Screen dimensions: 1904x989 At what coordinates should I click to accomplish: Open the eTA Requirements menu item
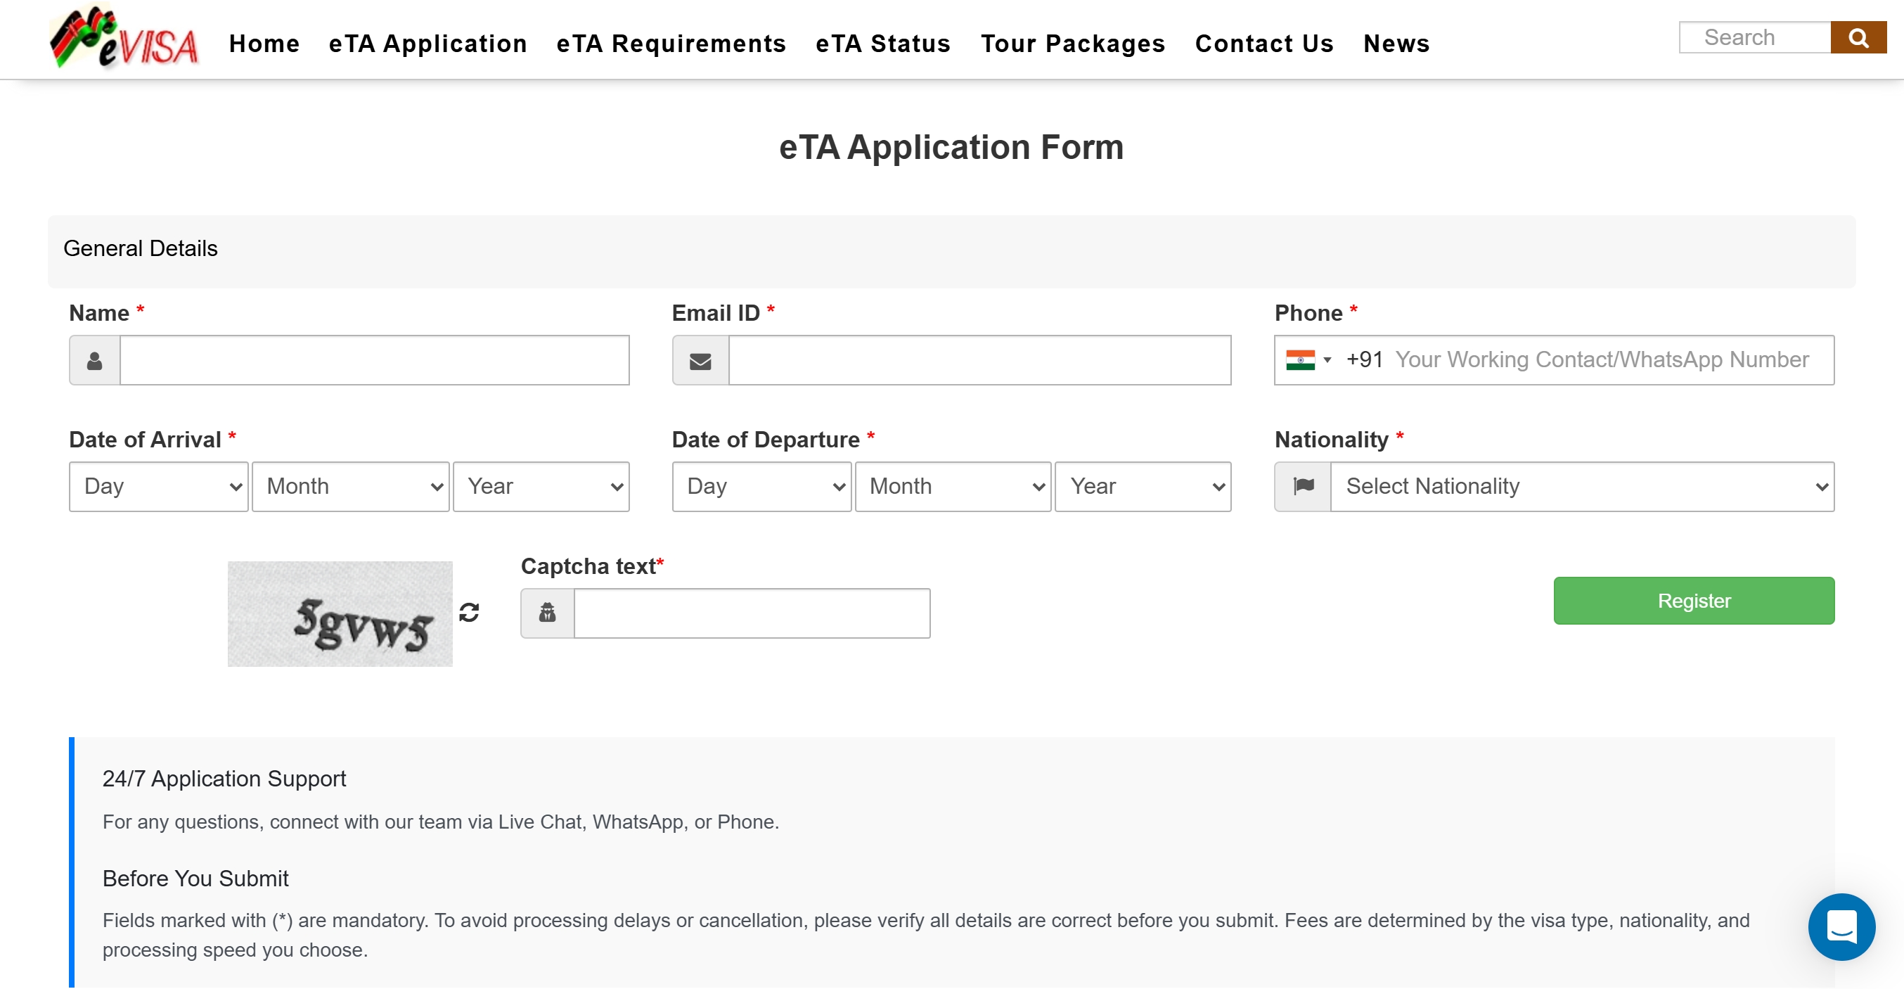670,44
